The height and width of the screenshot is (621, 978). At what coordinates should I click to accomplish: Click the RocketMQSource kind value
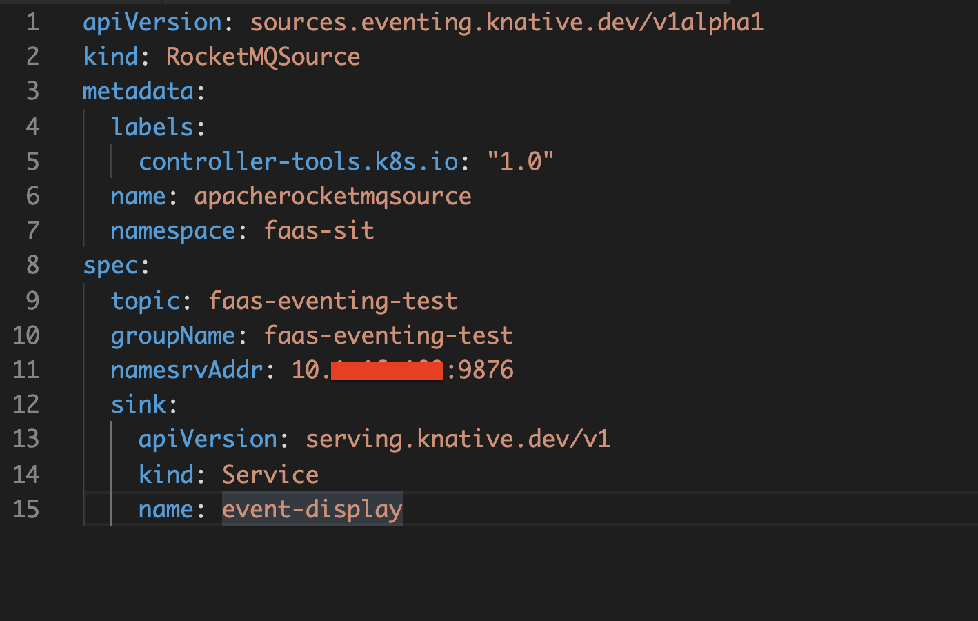click(263, 57)
